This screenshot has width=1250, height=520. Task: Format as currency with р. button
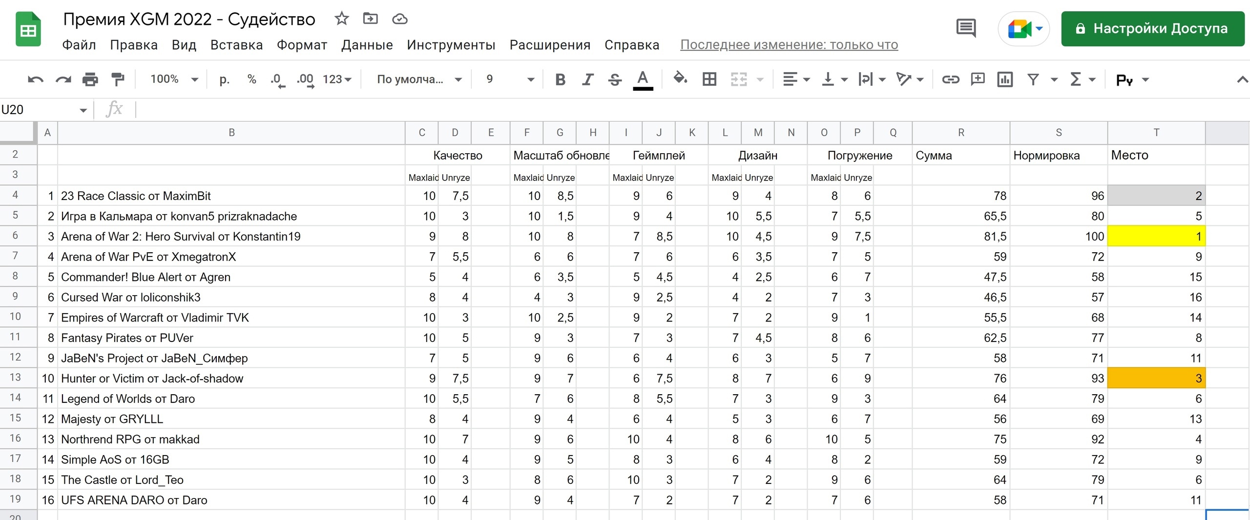(x=224, y=80)
